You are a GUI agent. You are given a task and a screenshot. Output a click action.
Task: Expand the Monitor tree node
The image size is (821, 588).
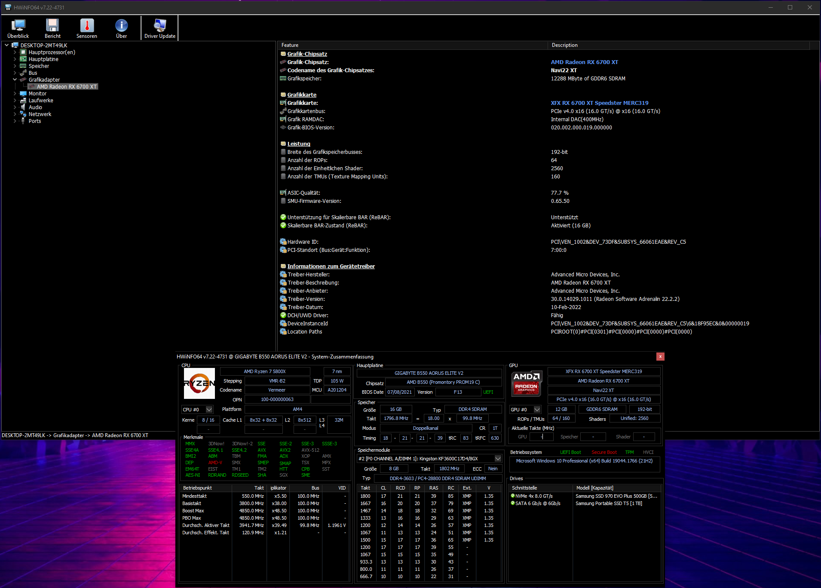tap(15, 93)
